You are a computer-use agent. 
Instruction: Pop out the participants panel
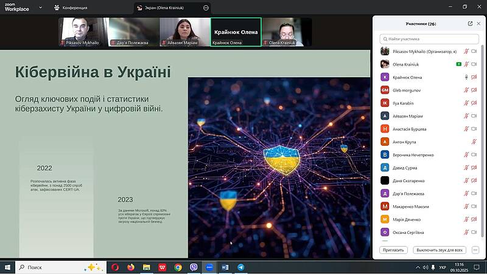point(470,24)
